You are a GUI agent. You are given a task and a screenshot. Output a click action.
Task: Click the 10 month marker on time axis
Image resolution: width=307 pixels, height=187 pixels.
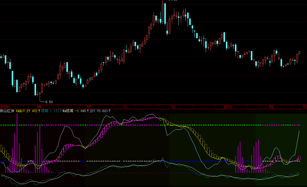coord(89,107)
